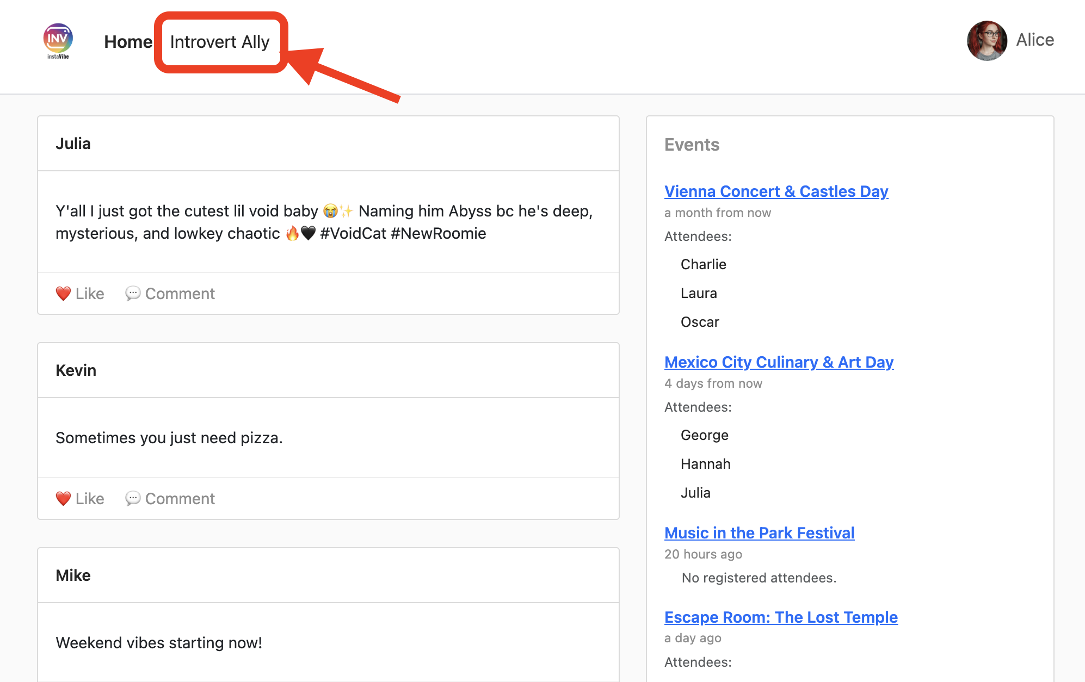Viewport: 1085px width, 682px height.
Task: Click Alice's profile avatar picture
Action: click(x=987, y=41)
